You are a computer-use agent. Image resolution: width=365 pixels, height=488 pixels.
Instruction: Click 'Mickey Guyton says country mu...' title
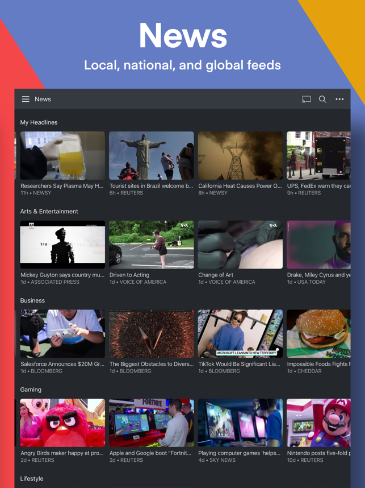coord(62,275)
